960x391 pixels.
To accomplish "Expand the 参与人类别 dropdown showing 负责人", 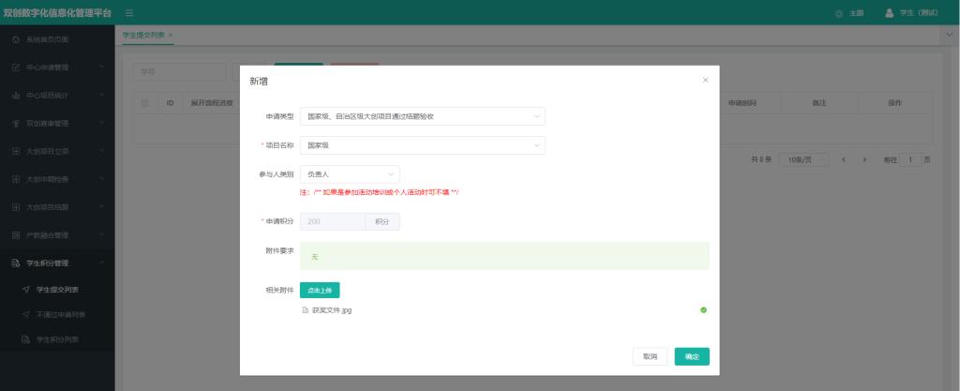I will pyautogui.click(x=350, y=174).
